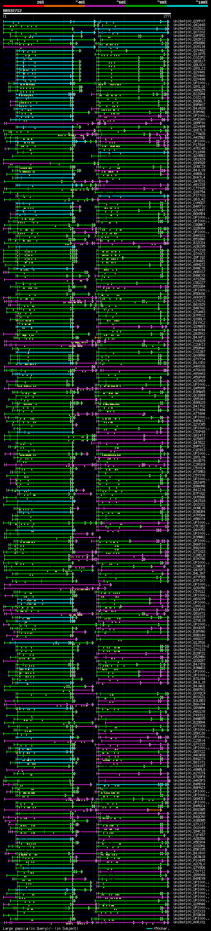Select the UniRef100_A2R295 label

(x=189, y=246)
